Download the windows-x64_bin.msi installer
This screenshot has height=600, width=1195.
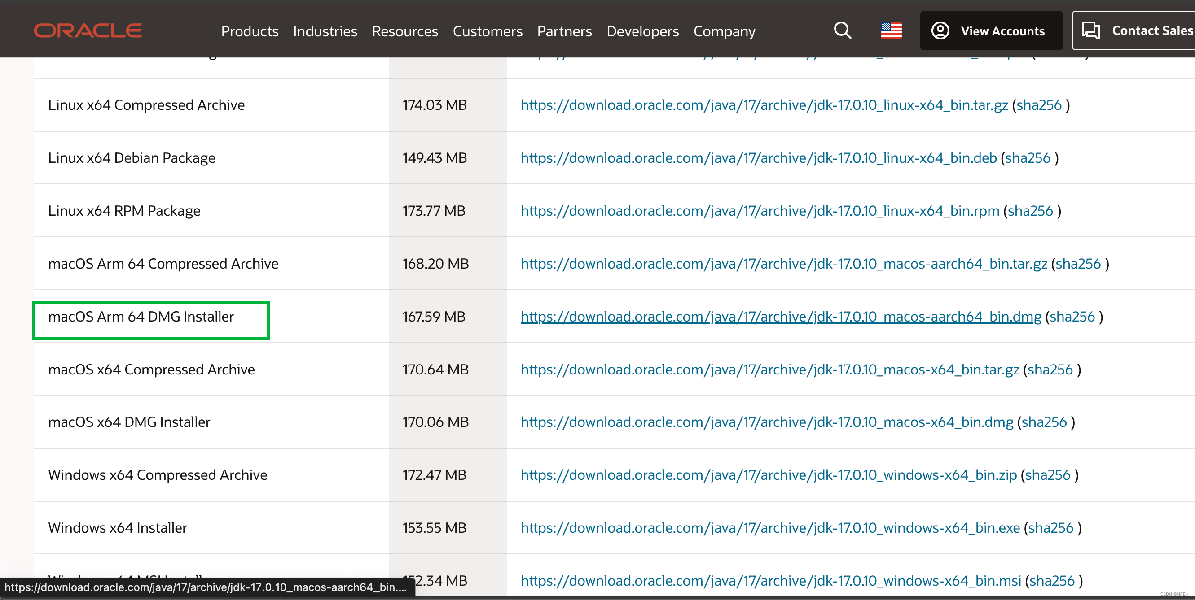(x=770, y=581)
